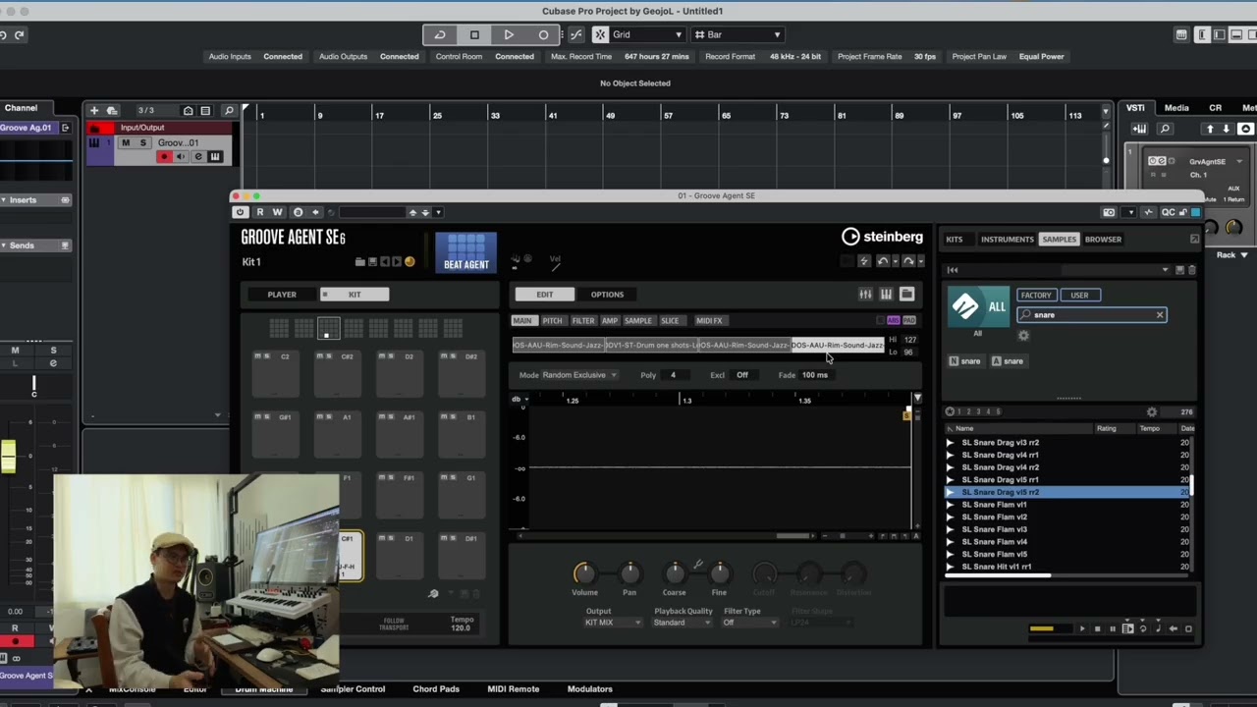Toggle record enable on Groove Agent track

click(164, 157)
